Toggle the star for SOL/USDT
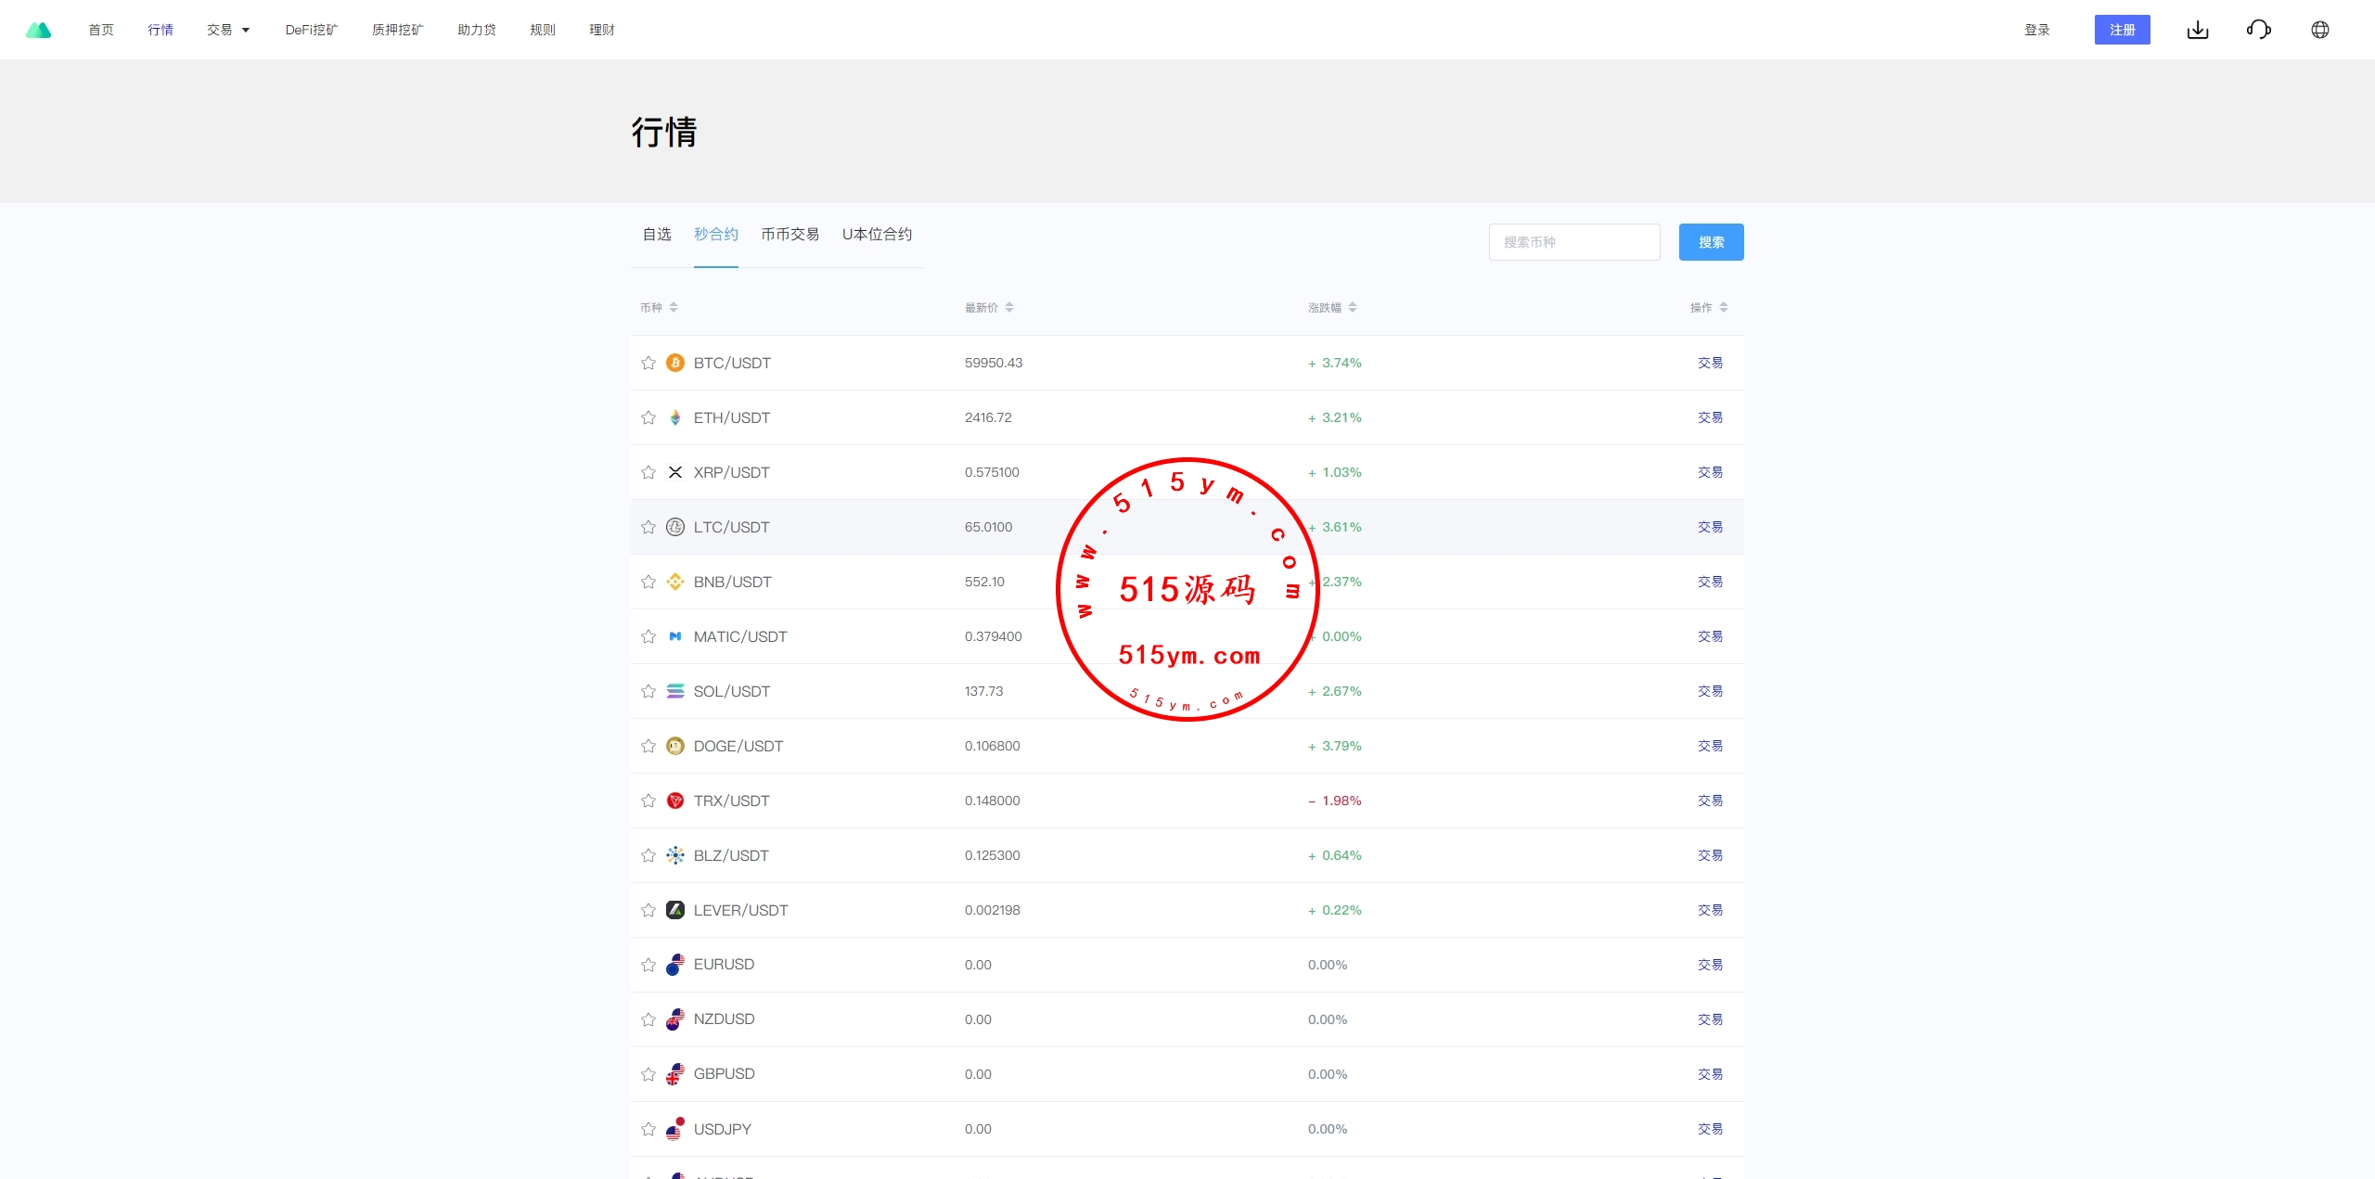 point(648,691)
